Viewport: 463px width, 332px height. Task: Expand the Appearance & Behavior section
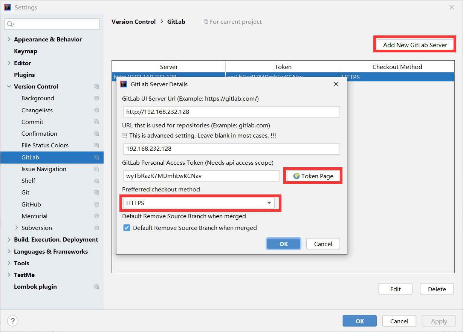pos(9,40)
